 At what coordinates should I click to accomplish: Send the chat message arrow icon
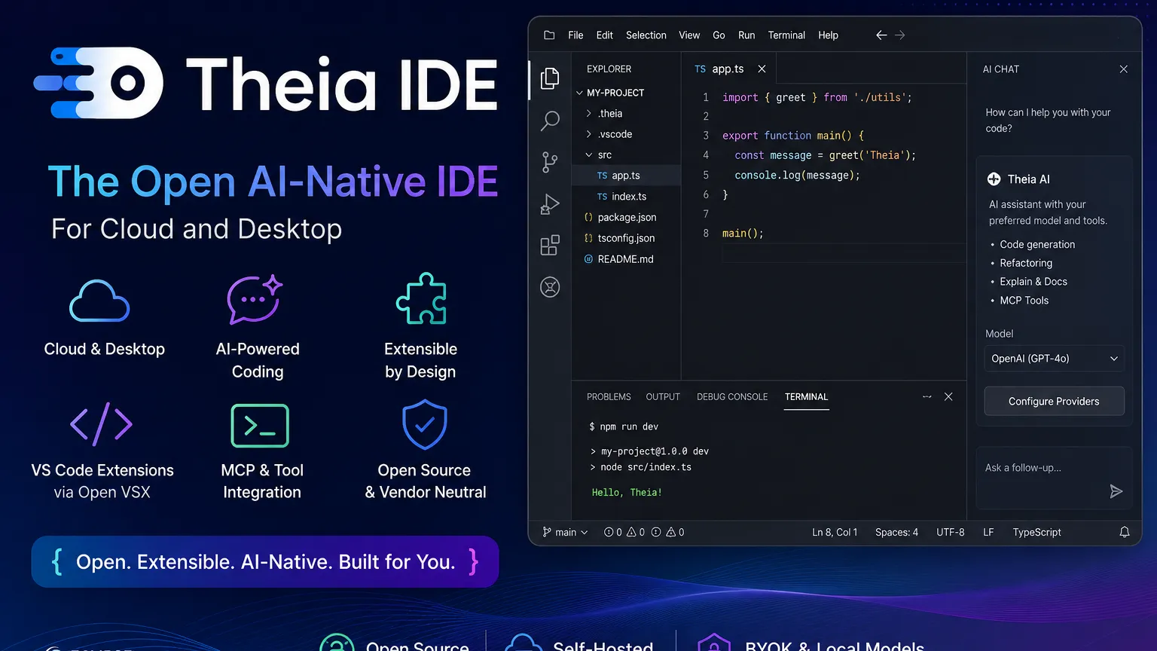click(x=1116, y=491)
